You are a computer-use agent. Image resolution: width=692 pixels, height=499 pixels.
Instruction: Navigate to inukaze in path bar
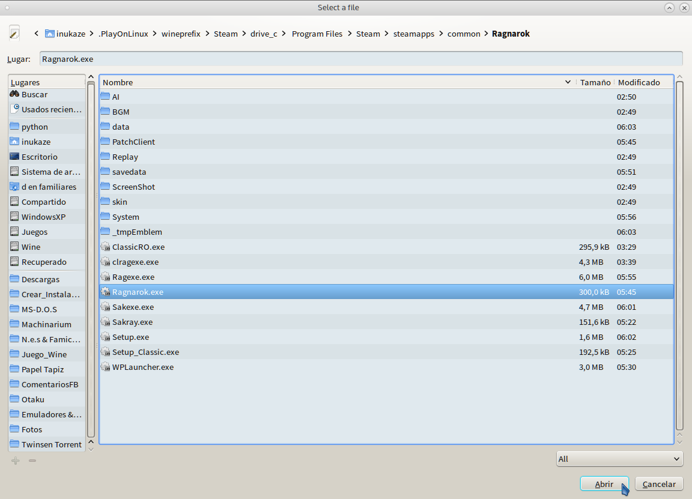click(x=65, y=34)
